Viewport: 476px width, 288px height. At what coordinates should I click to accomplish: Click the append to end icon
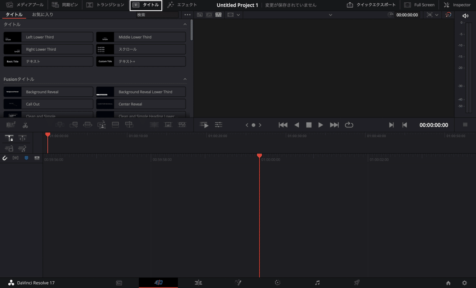(73, 125)
